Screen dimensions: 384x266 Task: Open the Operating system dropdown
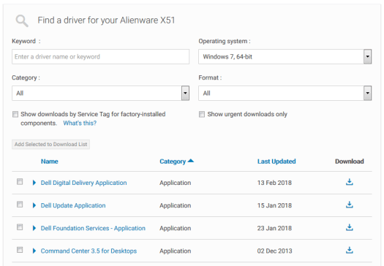click(x=285, y=56)
